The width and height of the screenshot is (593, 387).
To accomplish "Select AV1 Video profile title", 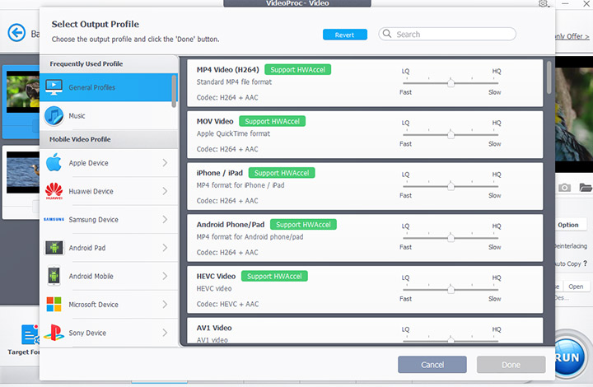I will (x=214, y=328).
